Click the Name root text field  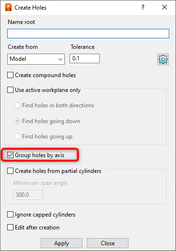(x=88, y=34)
